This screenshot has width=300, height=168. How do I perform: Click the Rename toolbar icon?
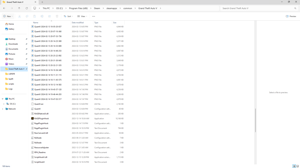pyautogui.click(x=42, y=16)
